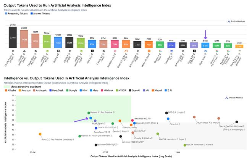Click the Artificial Analysis logo in scatter plot
This screenshot has width=252, height=158.
pyautogui.click(x=234, y=98)
